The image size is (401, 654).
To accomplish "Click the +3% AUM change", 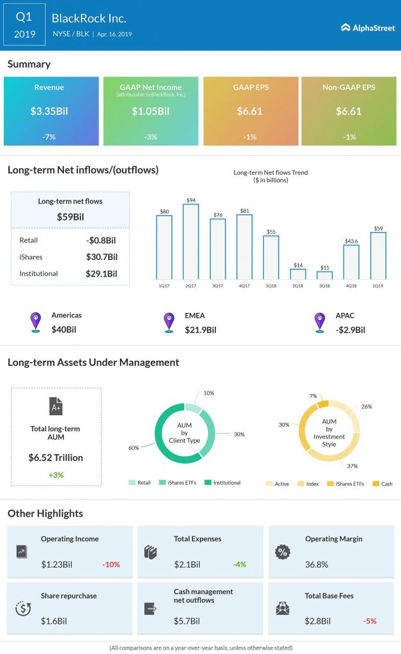I will [56, 475].
